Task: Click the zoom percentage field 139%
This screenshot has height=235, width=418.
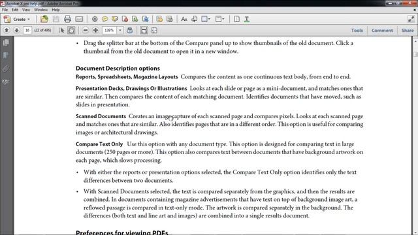Action: (x=109, y=30)
